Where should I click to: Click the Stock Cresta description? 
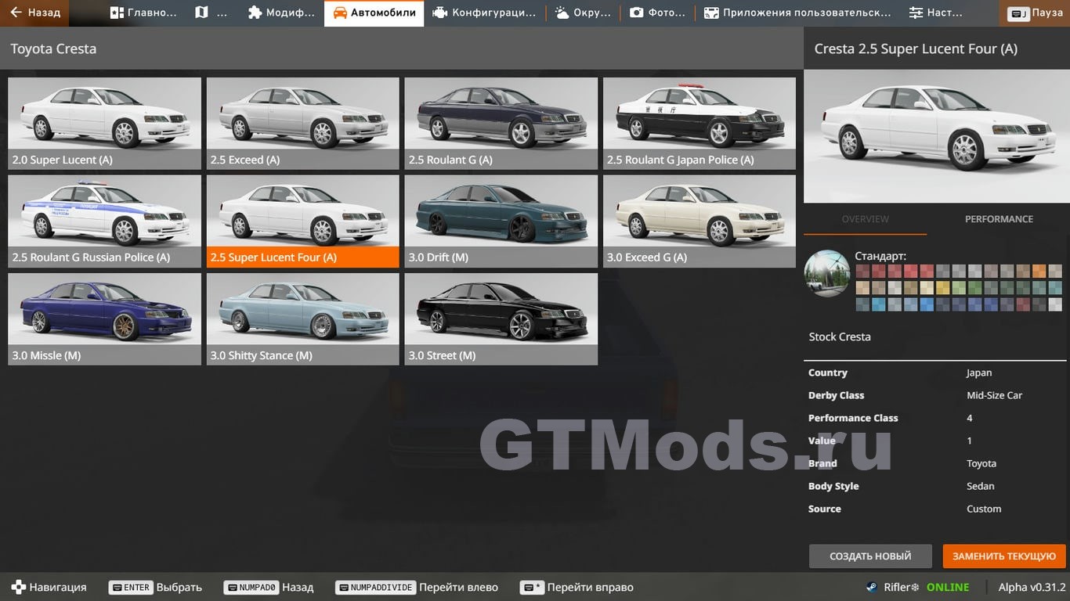point(840,336)
